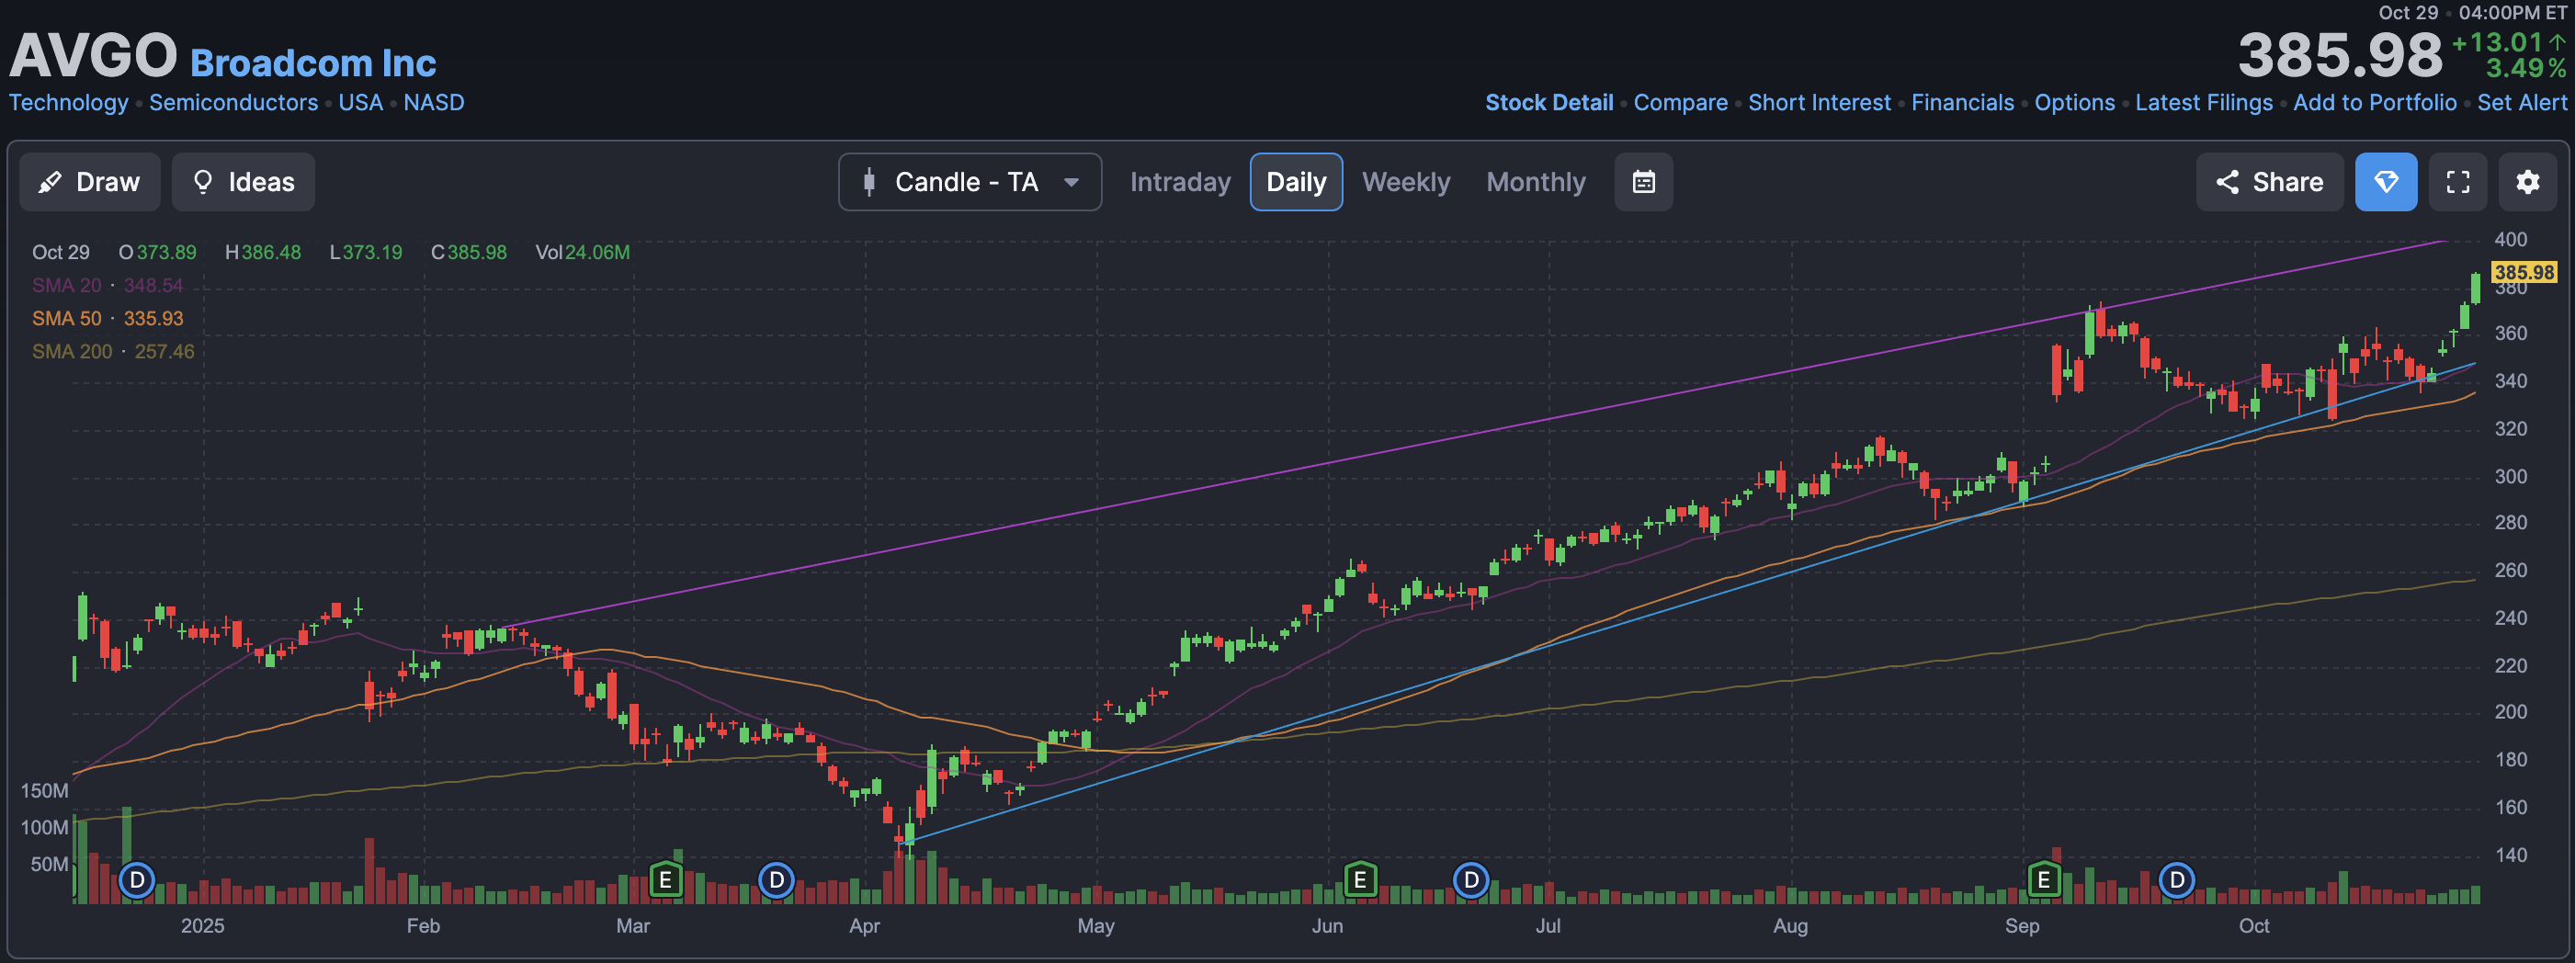The width and height of the screenshot is (2575, 963).
Task: Click the June dividend D marker
Action: 1470,881
